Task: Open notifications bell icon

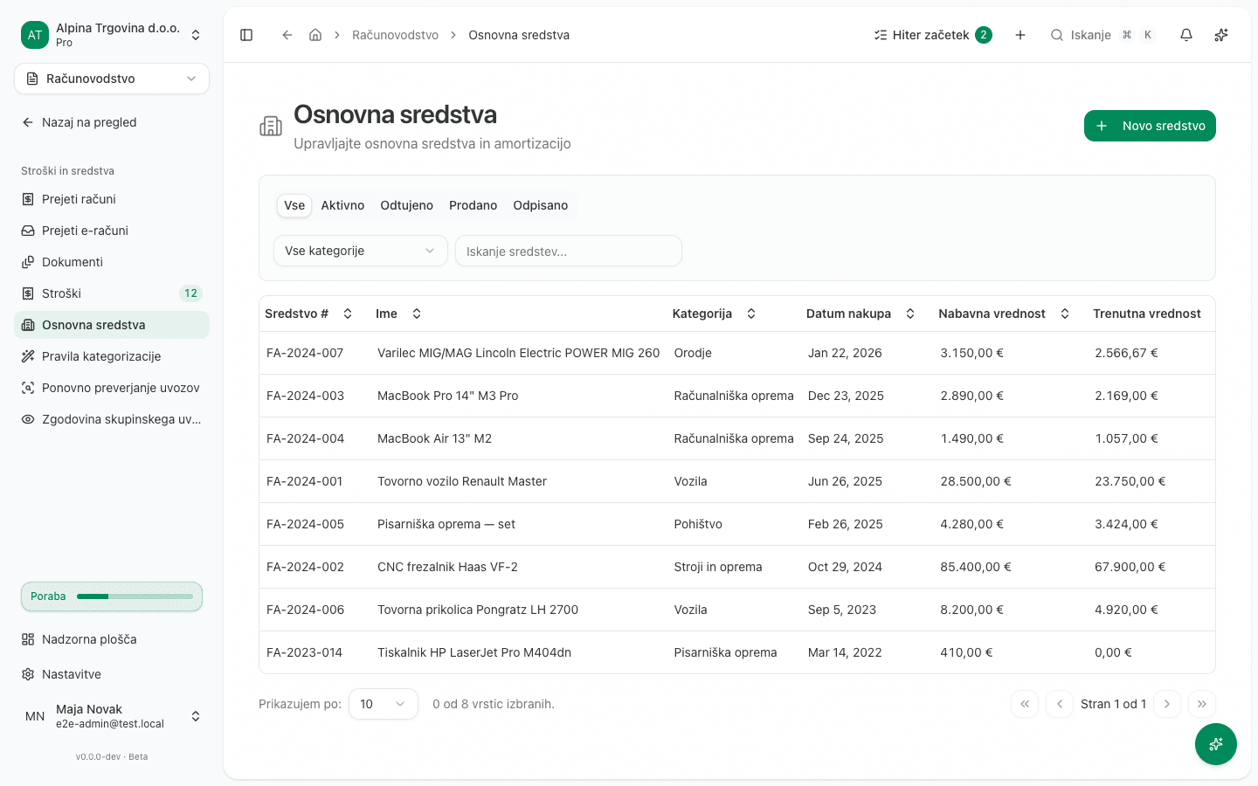Action: tap(1186, 35)
